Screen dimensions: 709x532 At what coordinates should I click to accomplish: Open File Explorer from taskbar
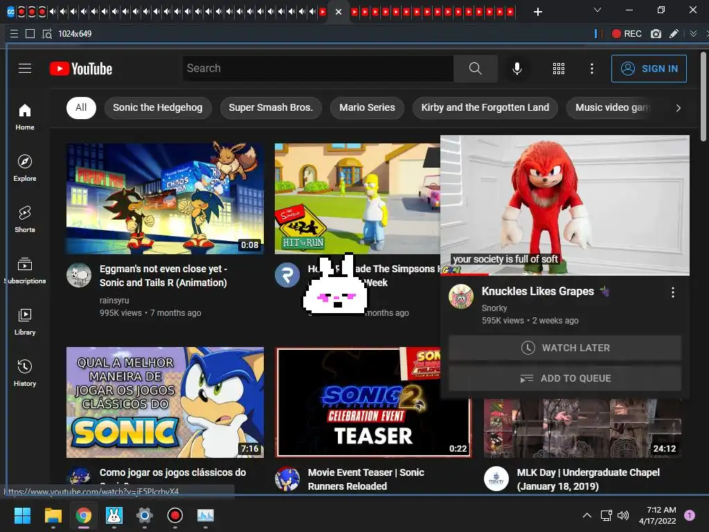tap(53, 515)
